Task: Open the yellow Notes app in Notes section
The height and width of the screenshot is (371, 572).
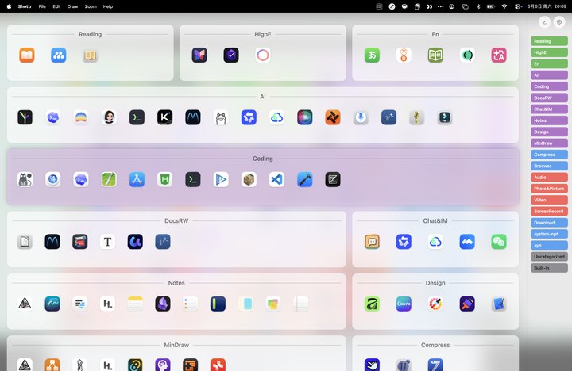Action: 135,304
